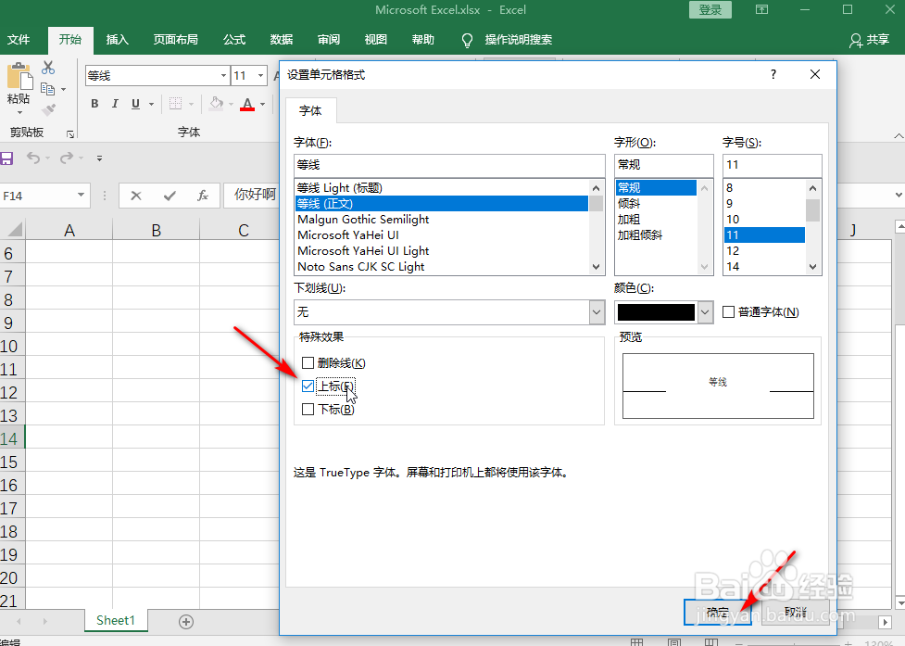Select the Sheet1 worksheet tab
Viewport: 905px width, 646px height.
pyautogui.click(x=116, y=621)
